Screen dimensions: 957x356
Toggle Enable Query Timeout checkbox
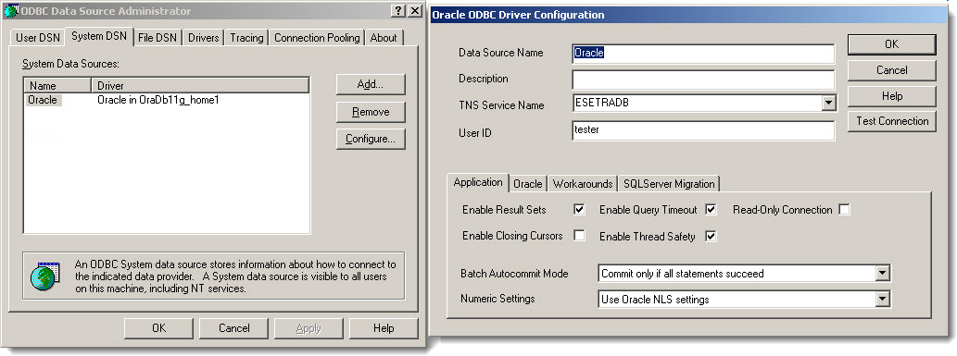point(711,210)
